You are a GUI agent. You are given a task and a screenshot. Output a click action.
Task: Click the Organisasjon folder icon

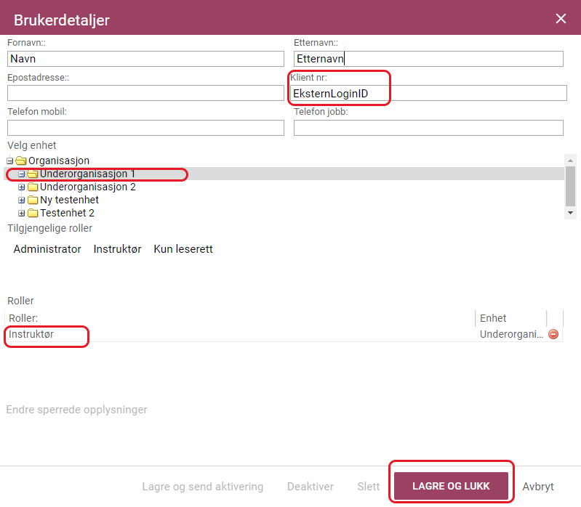21,161
